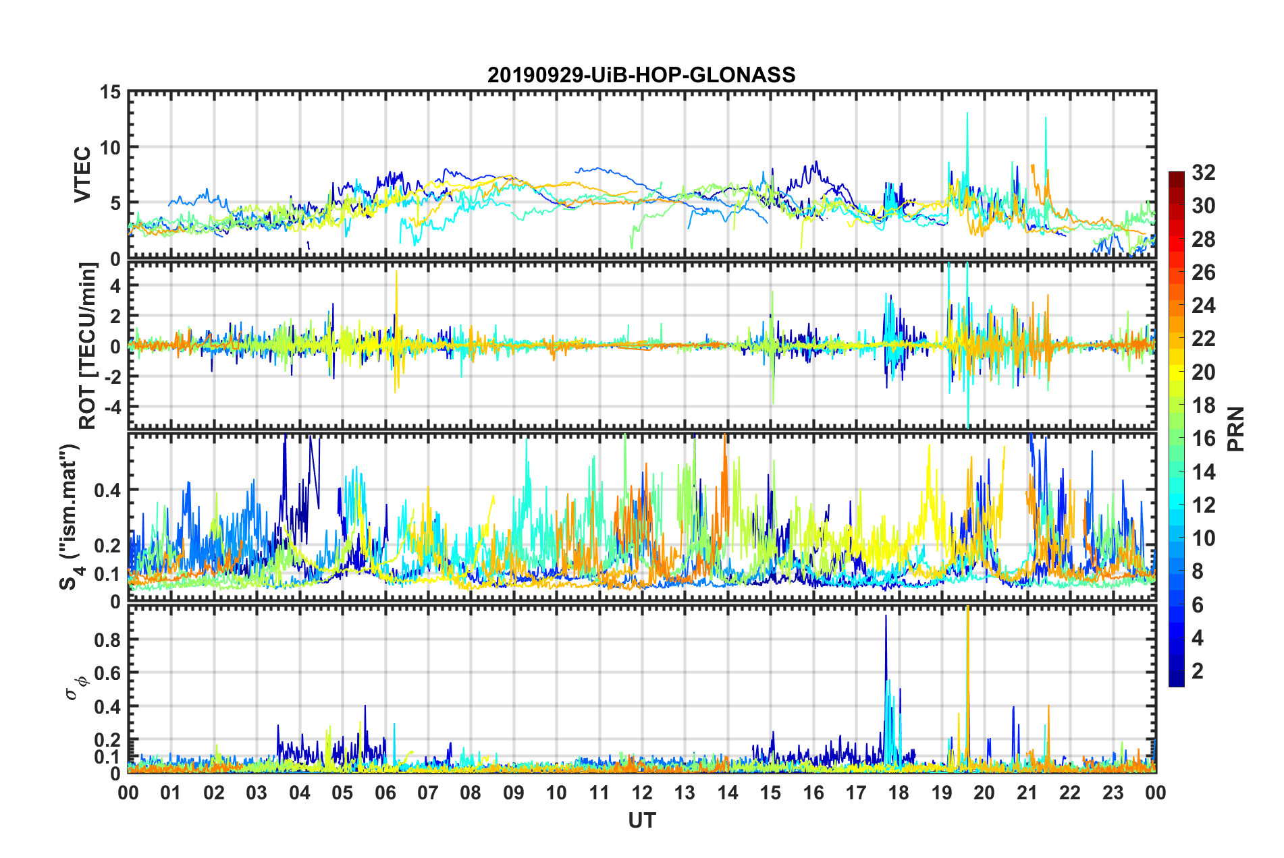Click hour 11 on the UT axis
1284x858 pixels.
click(599, 793)
